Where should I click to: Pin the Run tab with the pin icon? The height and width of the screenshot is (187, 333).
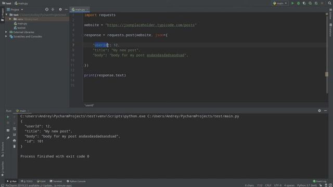8,138
